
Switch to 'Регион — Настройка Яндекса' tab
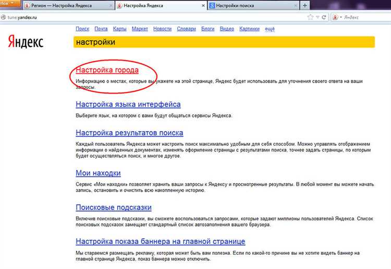(68, 6)
